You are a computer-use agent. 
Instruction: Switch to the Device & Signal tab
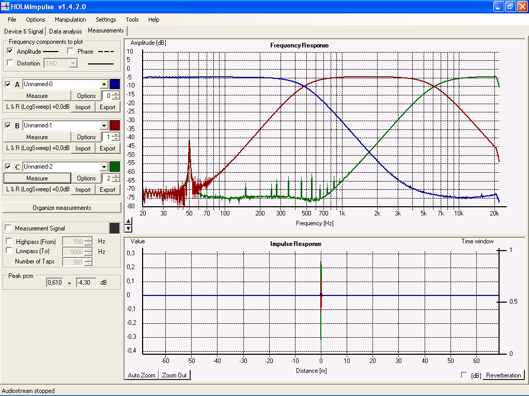tap(24, 31)
